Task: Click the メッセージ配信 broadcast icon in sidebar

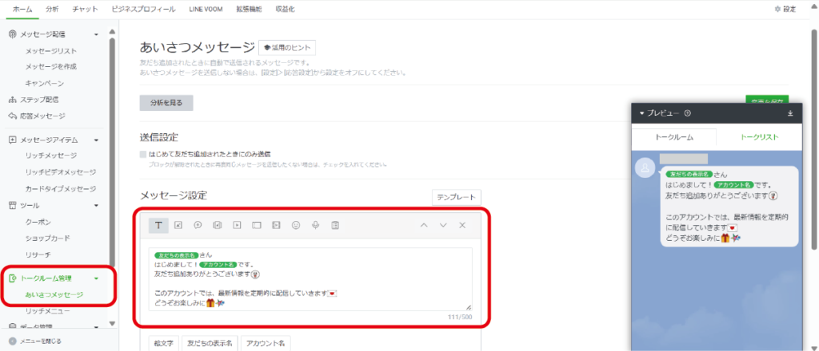Action: (x=13, y=34)
